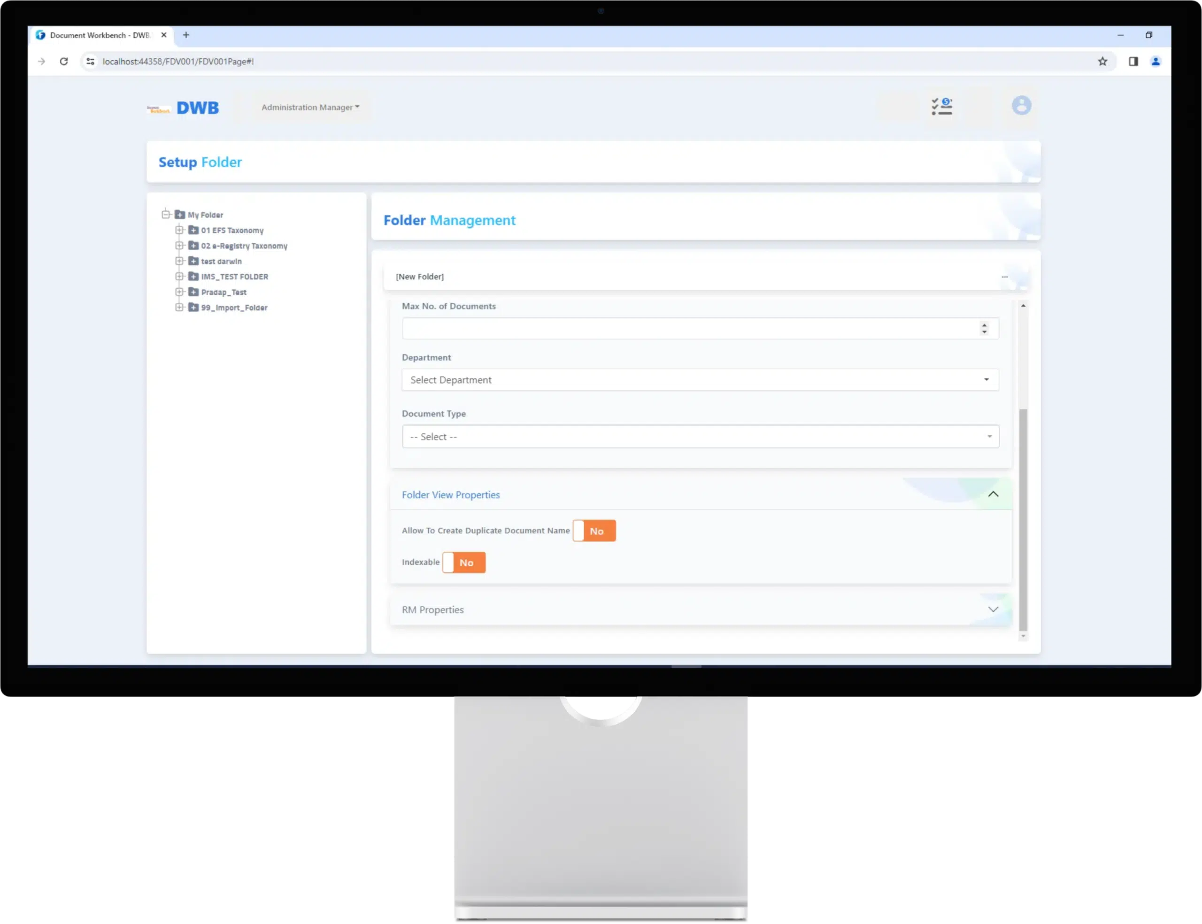Close the Document Workbench tab
This screenshot has height=924, width=1202.
[164, 35]
